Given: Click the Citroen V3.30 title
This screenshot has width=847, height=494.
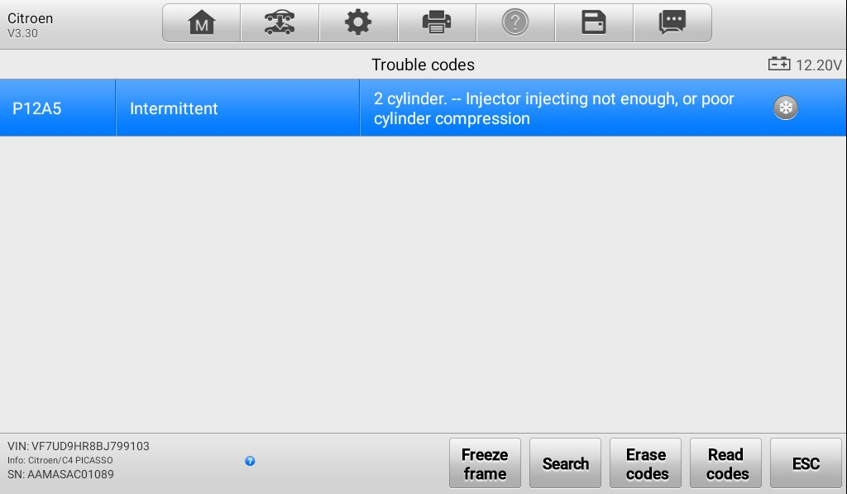Looking at the screenshot, I should click(x=31, y=25).
